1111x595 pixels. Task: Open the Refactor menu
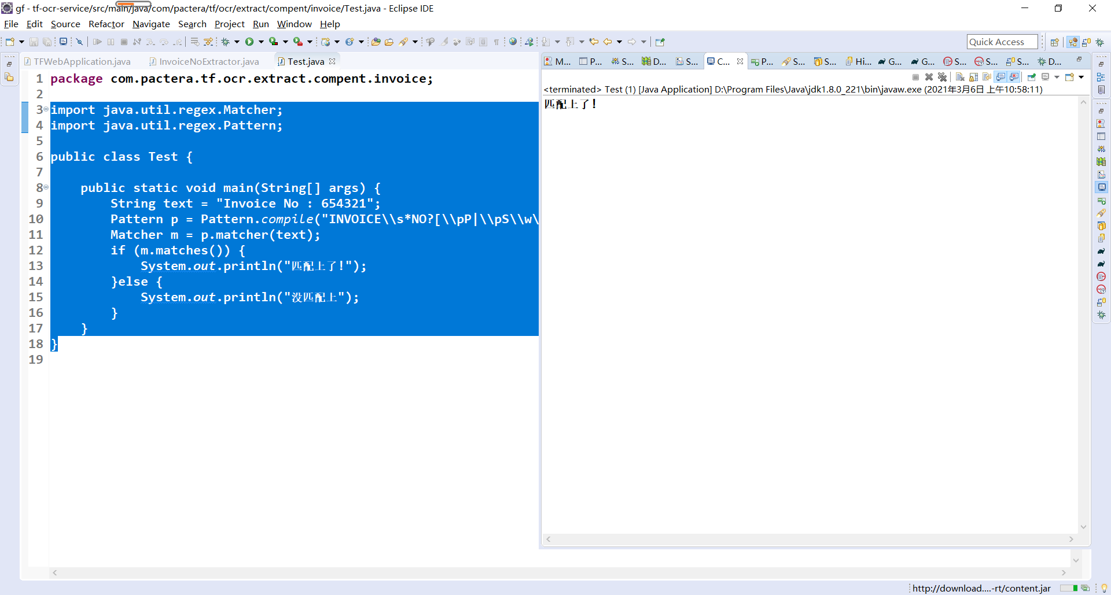[106, 24]
